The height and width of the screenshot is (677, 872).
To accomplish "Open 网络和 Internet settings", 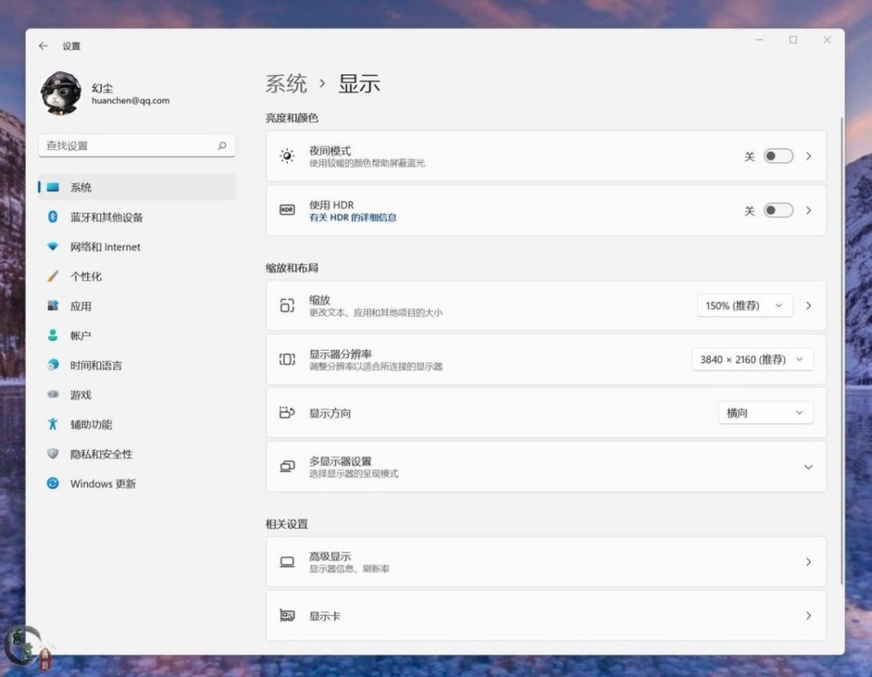I will [x=137, y=246].
